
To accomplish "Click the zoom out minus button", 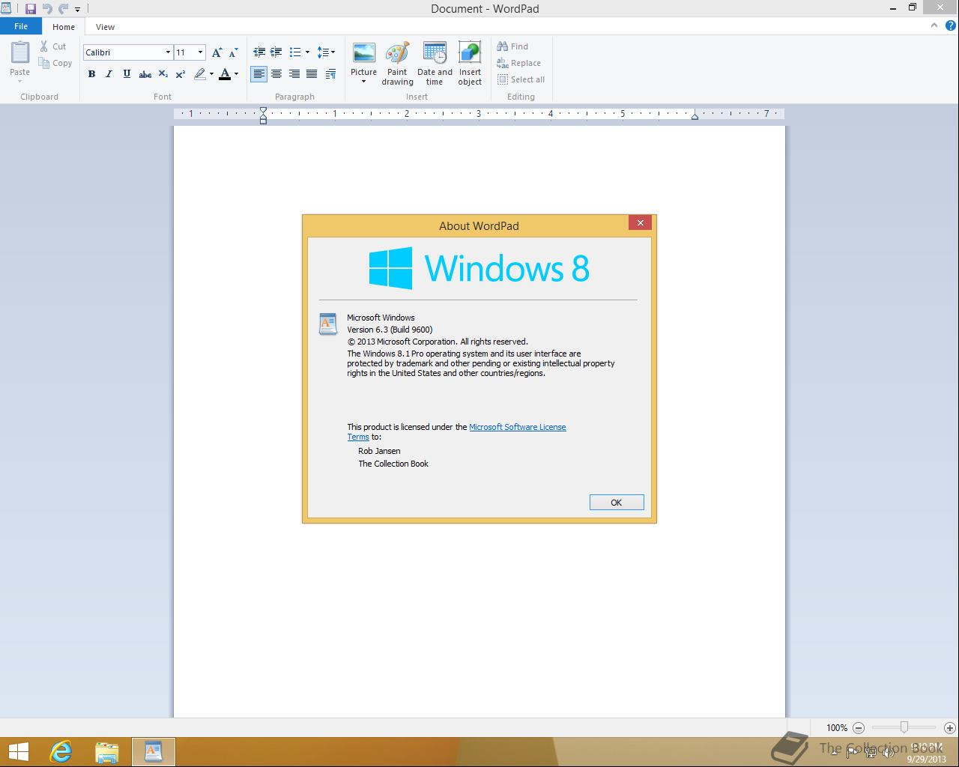I will coord(859,727).
